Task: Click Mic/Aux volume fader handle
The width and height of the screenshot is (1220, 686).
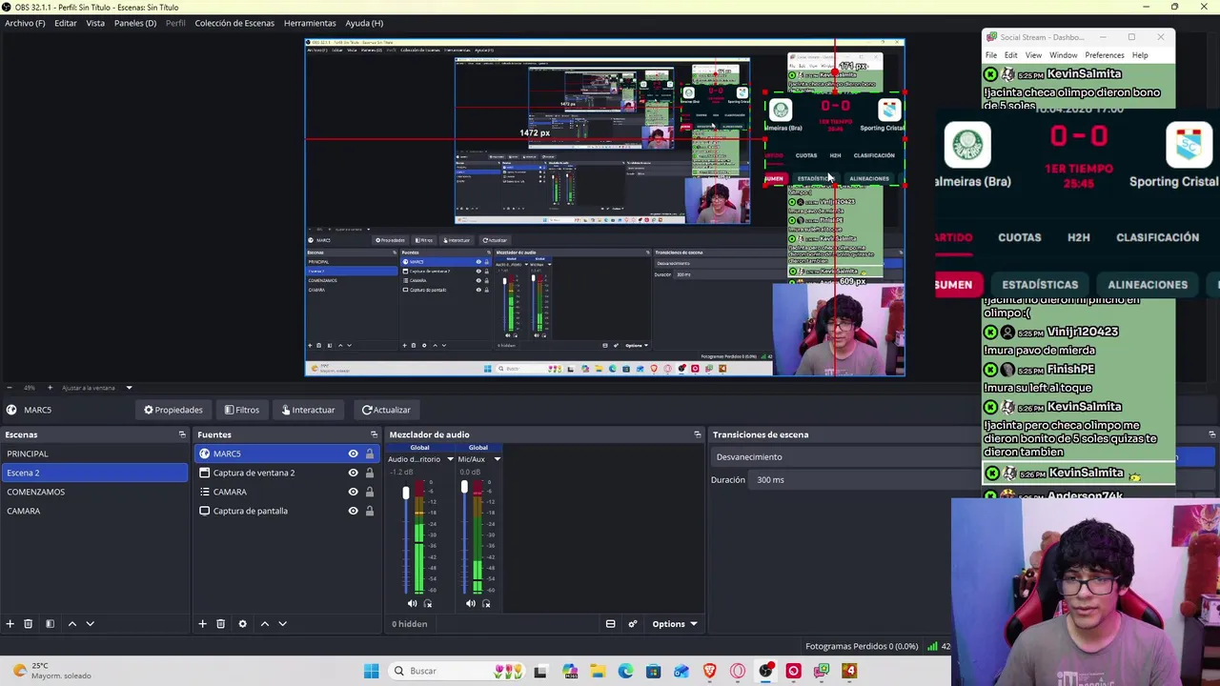Action: [464, 487]
